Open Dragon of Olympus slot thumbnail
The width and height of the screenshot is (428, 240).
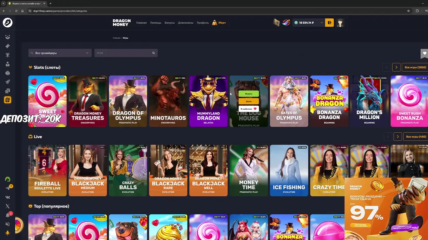(x=128, y=101)
